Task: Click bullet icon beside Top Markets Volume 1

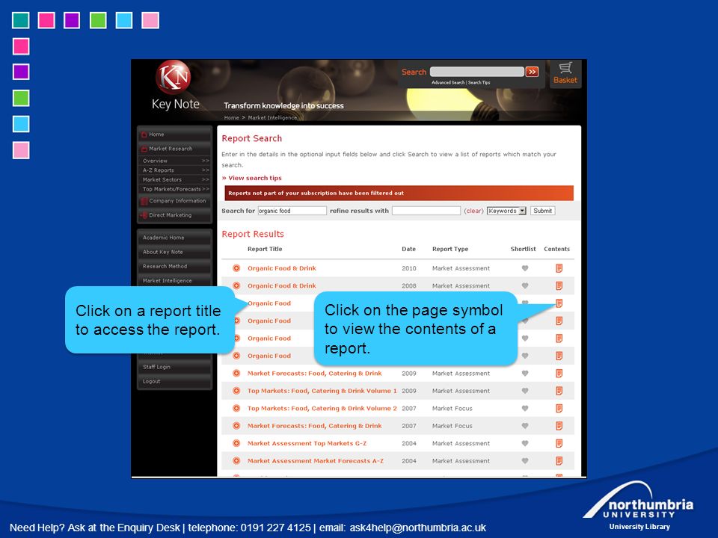Action: click(x=236, y=391)
